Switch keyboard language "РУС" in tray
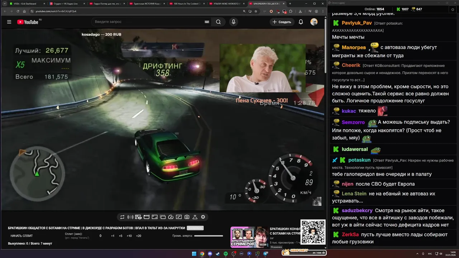Image resolution: width=459 pixels, height=258 pixels. (x=430, y=254)
